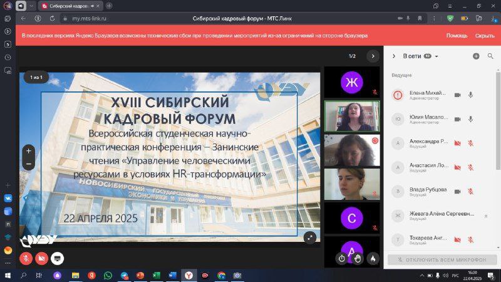Turn on your camera with the red camera button
The width and height of the screenshot is (501, 282).
coord(42,258)
